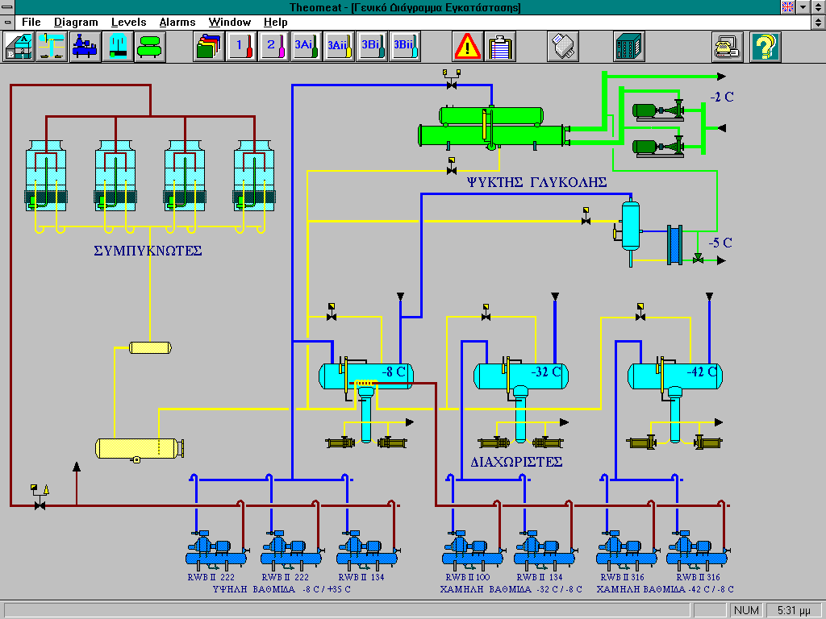826x619 pixels.
Task: Select level button 3Ai in toolbar
Action: [x=306, y=46]
